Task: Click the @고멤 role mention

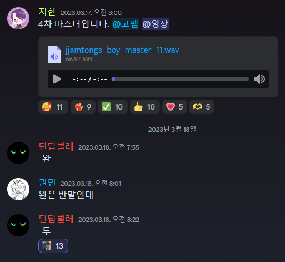Action: (126, 24)
